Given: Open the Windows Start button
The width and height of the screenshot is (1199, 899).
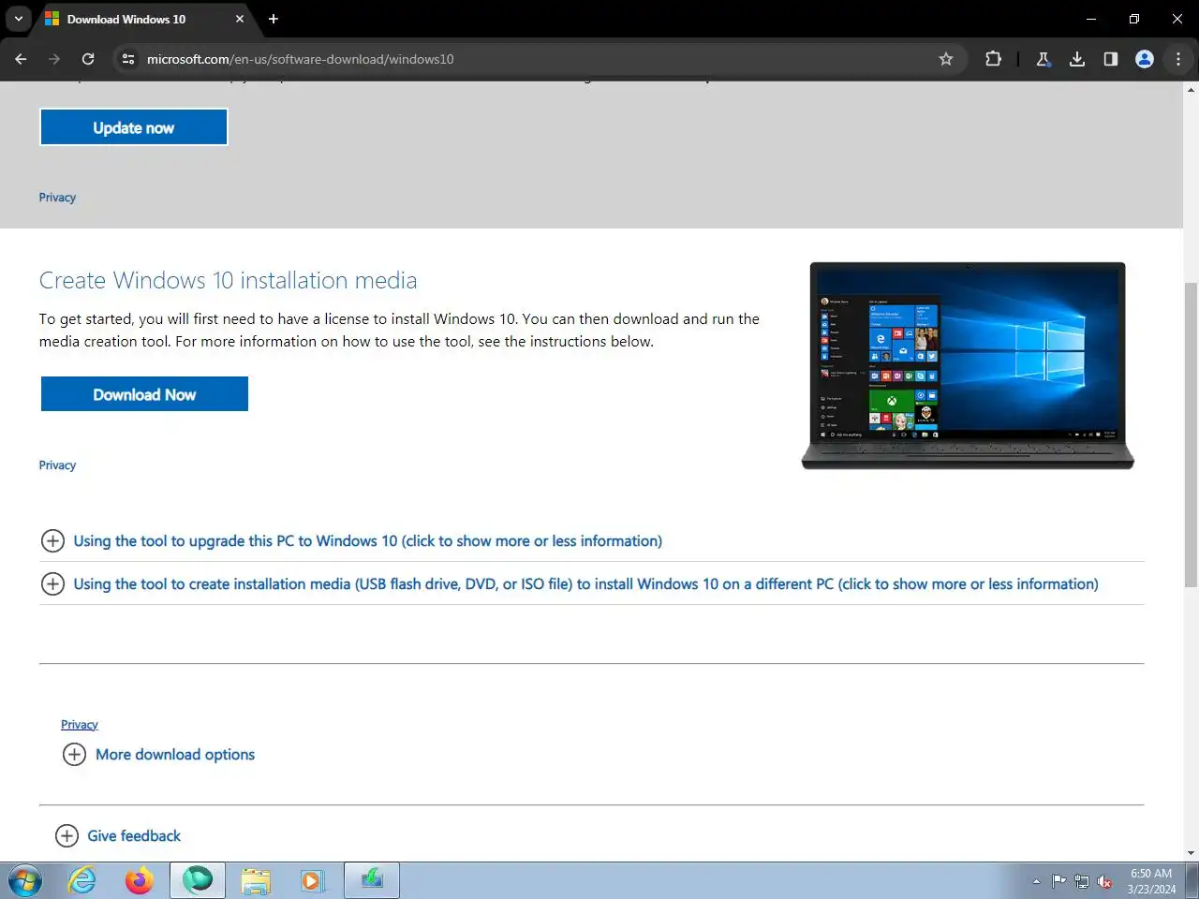Looking at the screenshot, I should click(x=24, y=881).
